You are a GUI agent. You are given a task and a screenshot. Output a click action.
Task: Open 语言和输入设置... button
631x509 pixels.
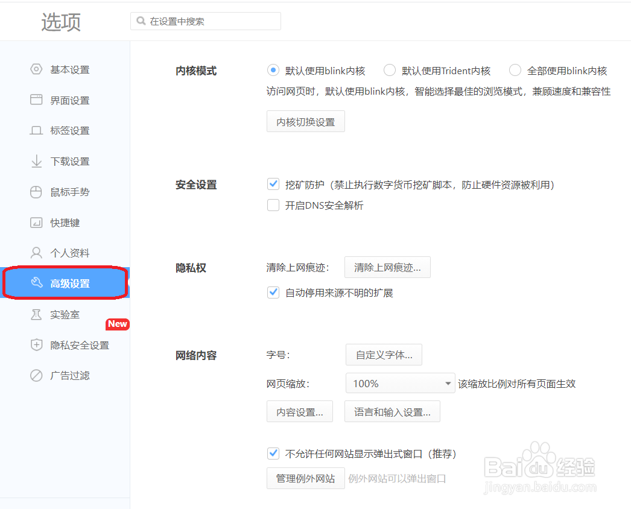click(392, 412)
